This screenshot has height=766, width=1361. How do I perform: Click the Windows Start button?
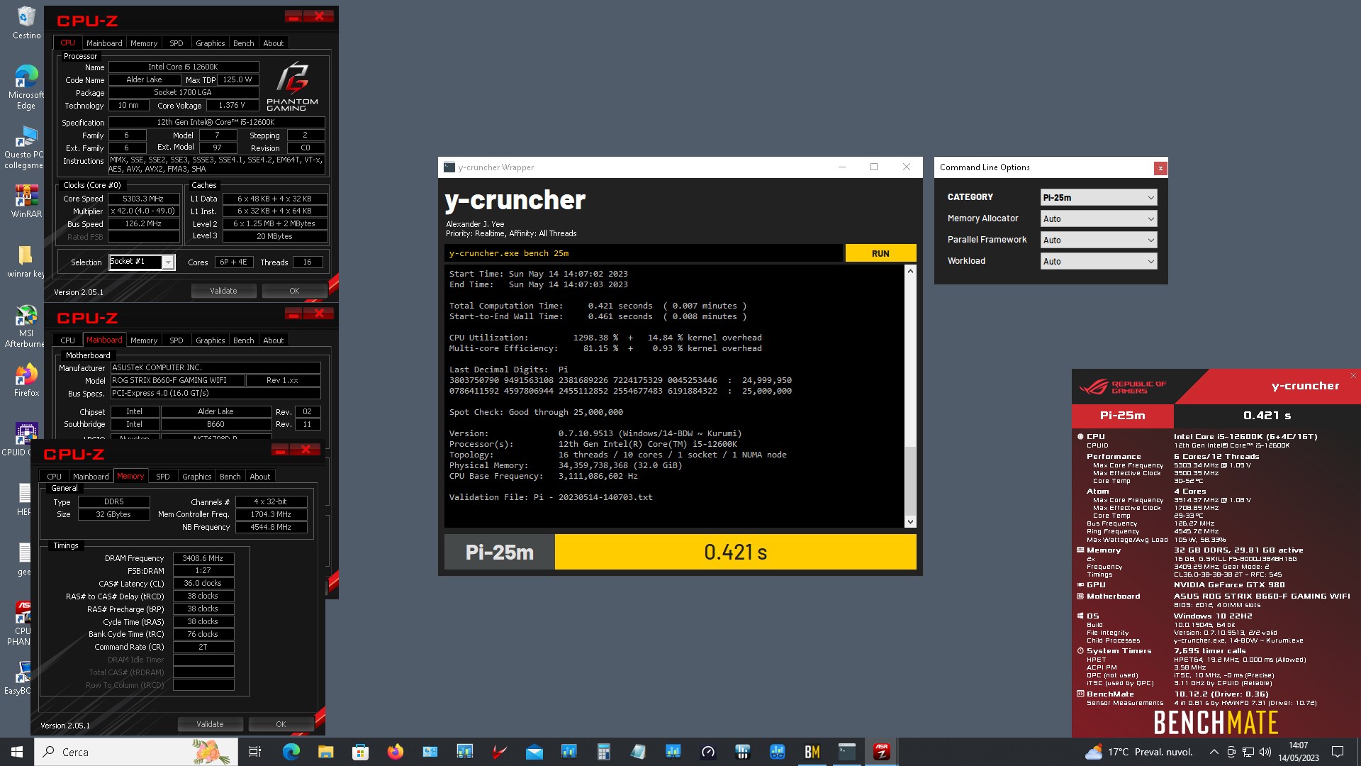(x=17, y=752)
